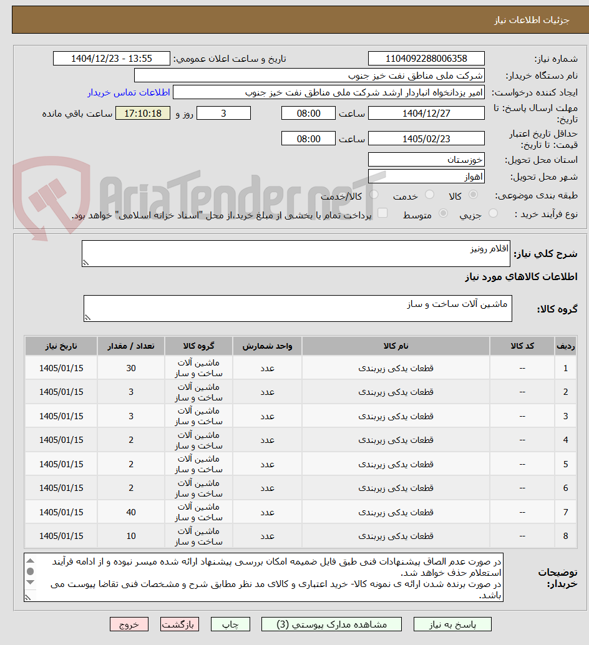This screenshot has height=645, width=589.
Task: Click قطعات یدکی زیربندی in row 4
Action: [x=396, y=440]
